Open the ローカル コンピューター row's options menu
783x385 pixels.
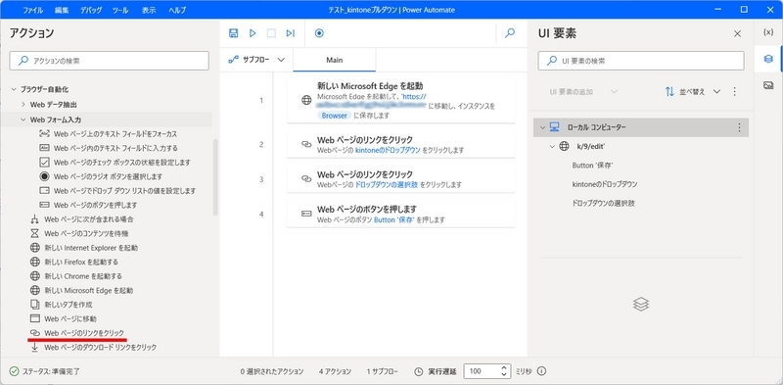coord(740,127)
